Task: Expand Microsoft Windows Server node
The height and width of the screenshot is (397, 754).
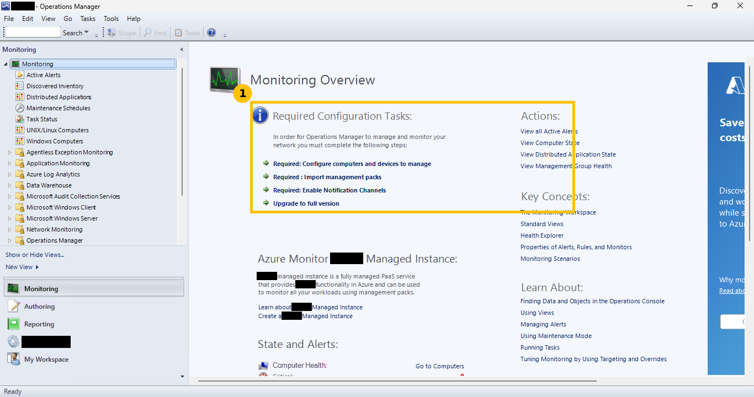Action: coord(9,218)
